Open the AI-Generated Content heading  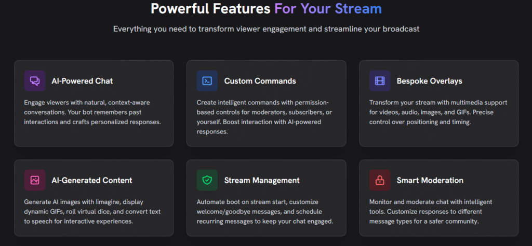point(92,180)
